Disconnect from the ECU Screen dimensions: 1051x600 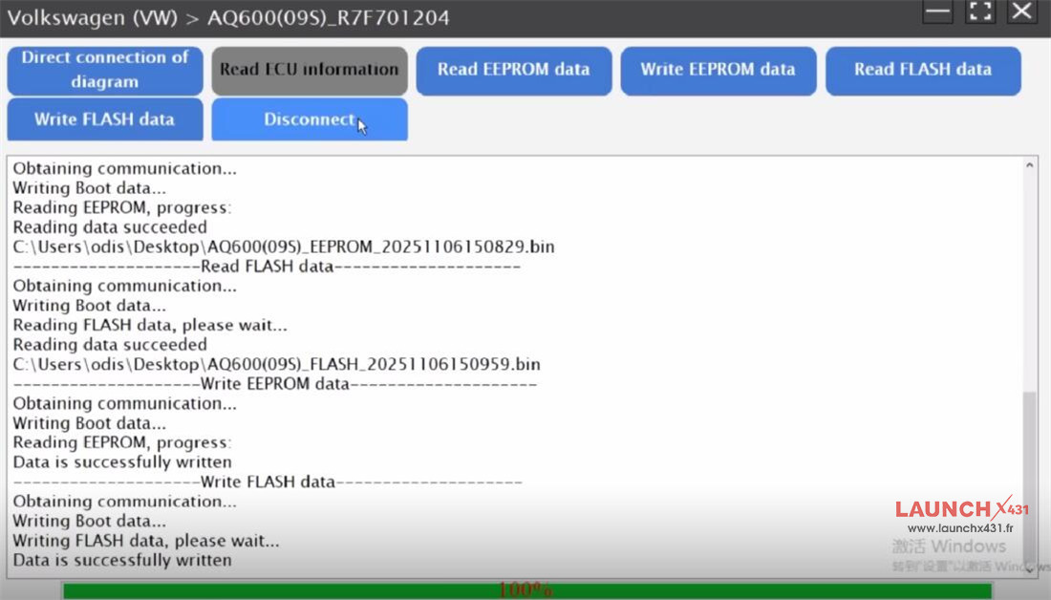tap(310, 119)
